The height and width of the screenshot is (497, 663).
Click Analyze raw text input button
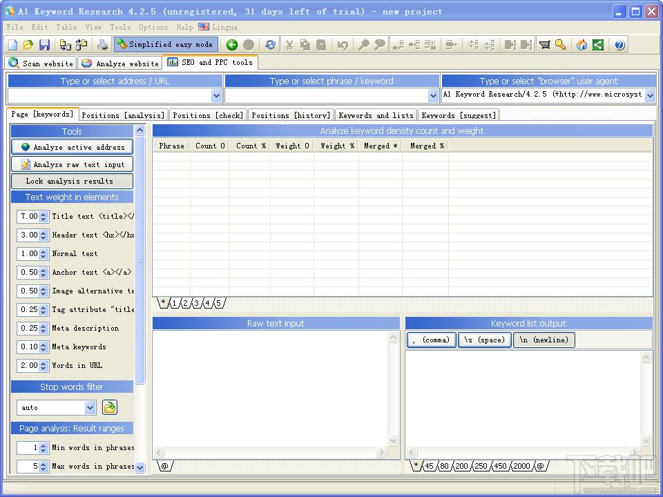[x=72, y=164]
